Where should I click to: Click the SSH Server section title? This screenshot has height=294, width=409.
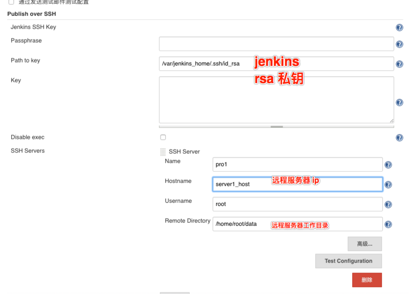pos(184,152)
